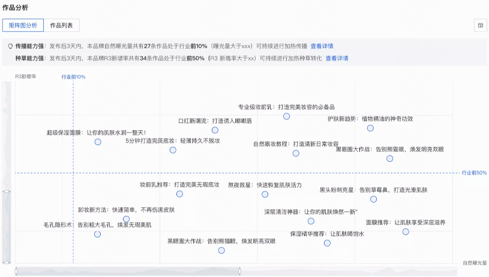Click the 熬夜救星 data point

[265, 194]
